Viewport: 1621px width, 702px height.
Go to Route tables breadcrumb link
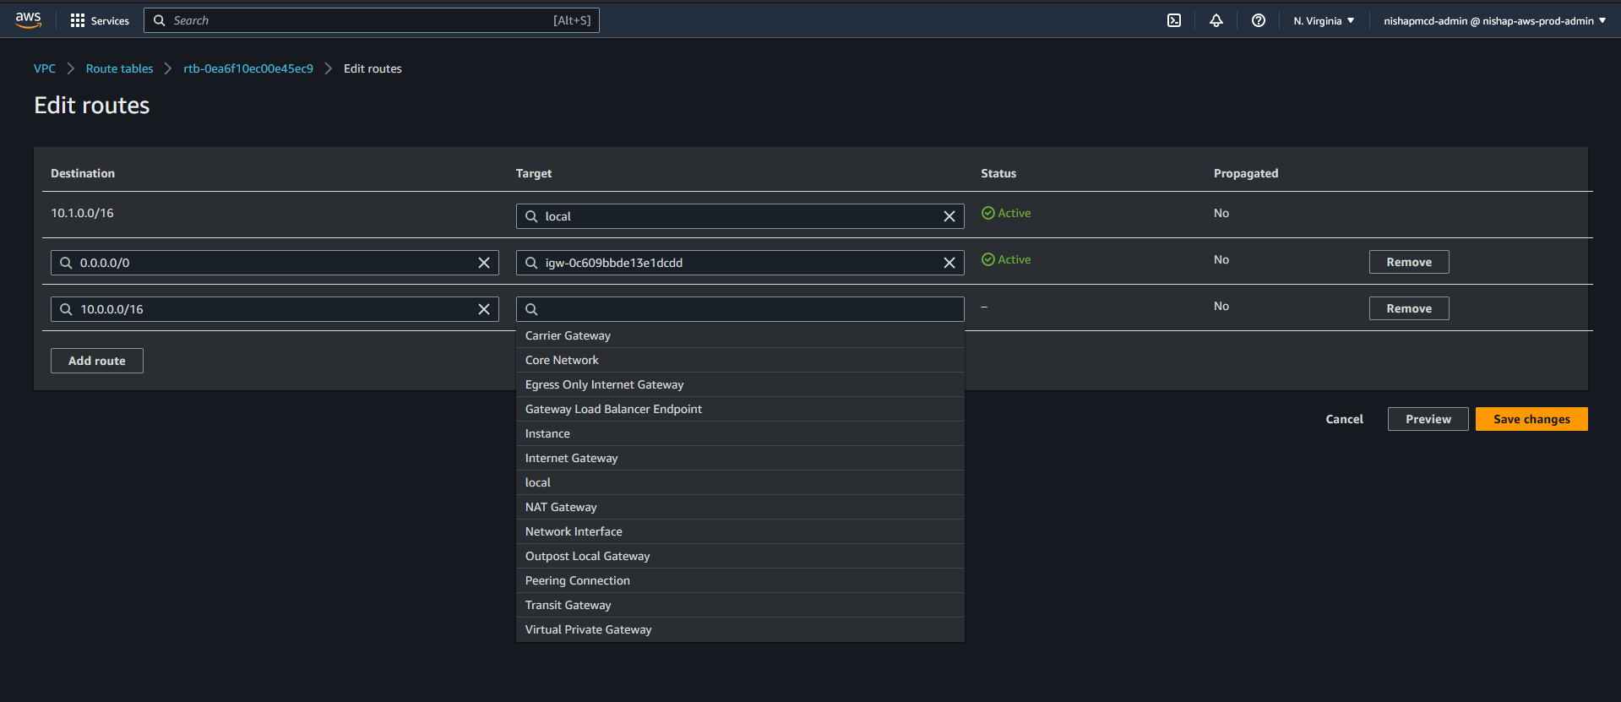point(119,68)
